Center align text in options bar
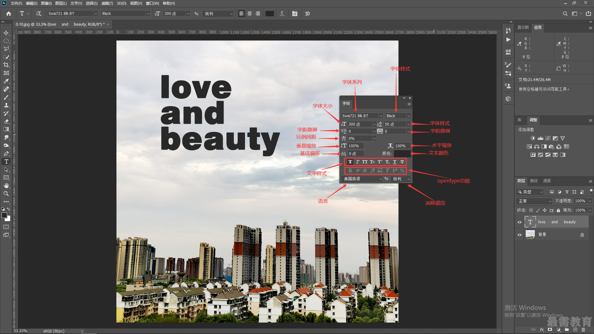The height and width of the screenshot is (334, 594). (250, 14)
